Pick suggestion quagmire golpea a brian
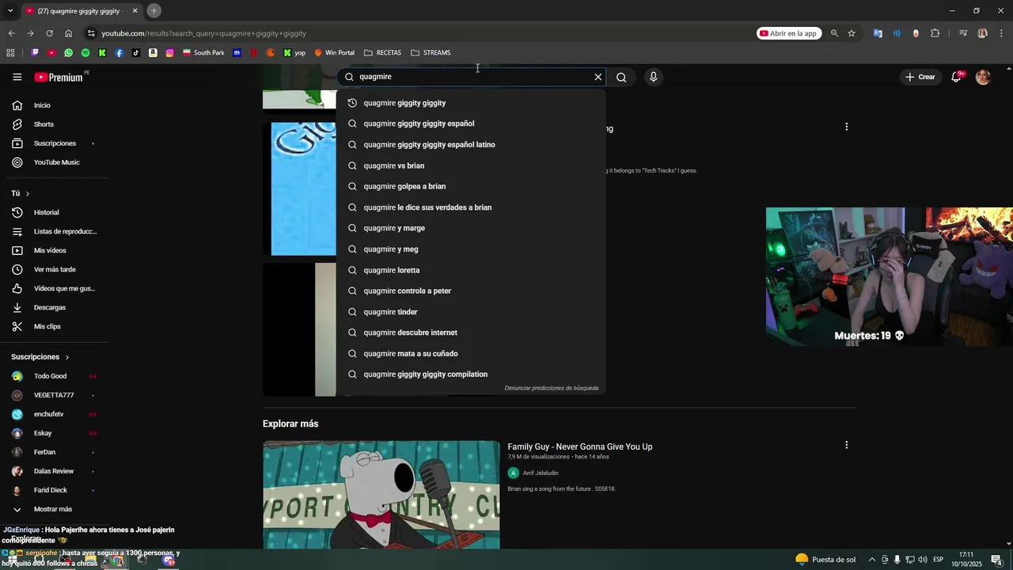This screenshot has height=570, width=1013. 471,186
